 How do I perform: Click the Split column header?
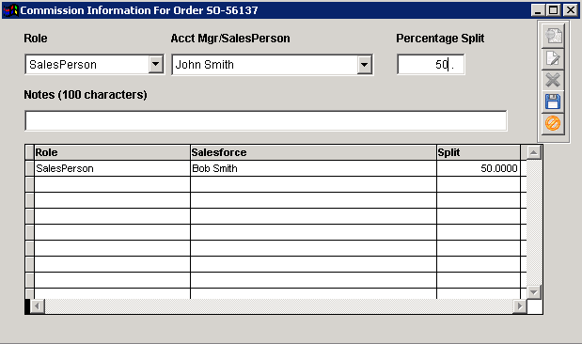click(x=479, y=152)
